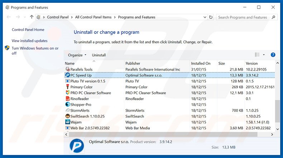Select the Web Bar 2.0.5749.22382 entry

90,128
